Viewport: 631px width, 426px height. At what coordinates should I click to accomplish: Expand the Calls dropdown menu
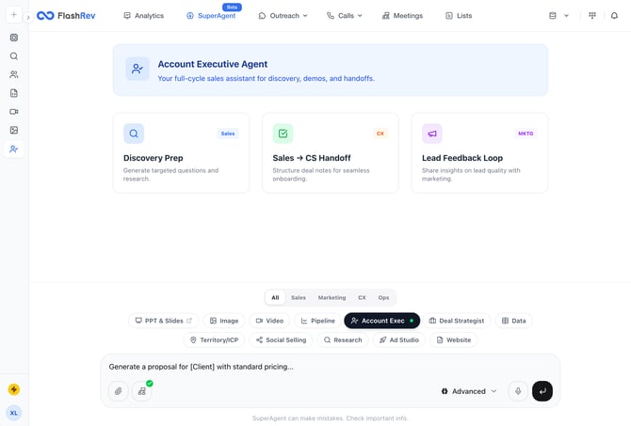point(345,16)
